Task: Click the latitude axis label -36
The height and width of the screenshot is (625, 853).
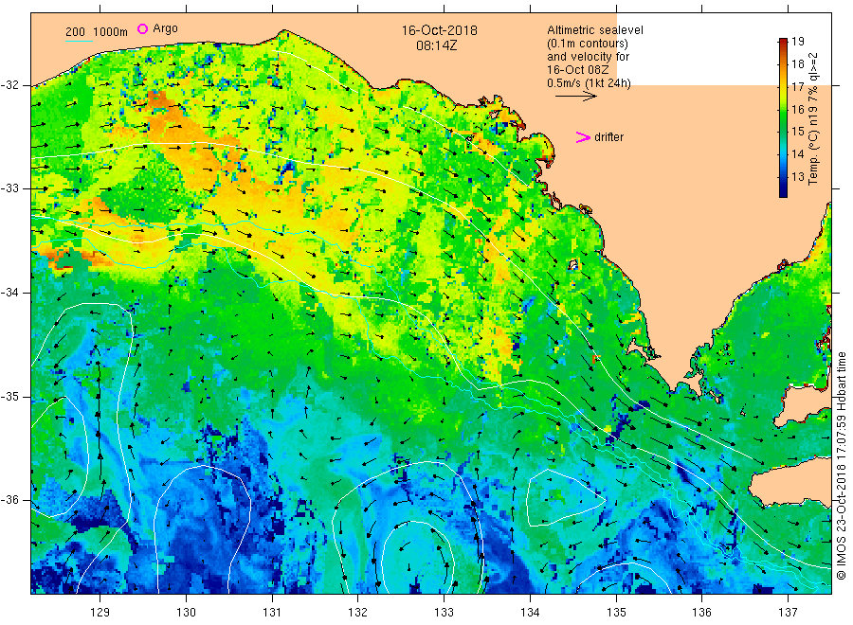Action: click(9, 500)
